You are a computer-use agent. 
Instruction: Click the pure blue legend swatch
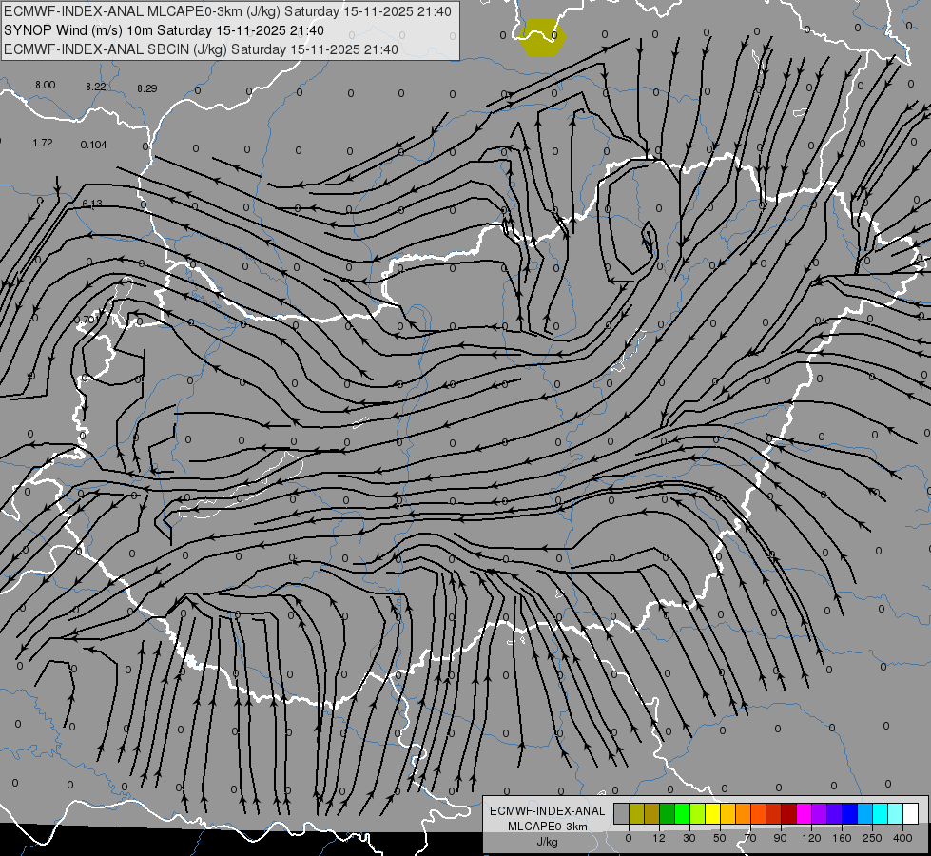coord(849,813)
